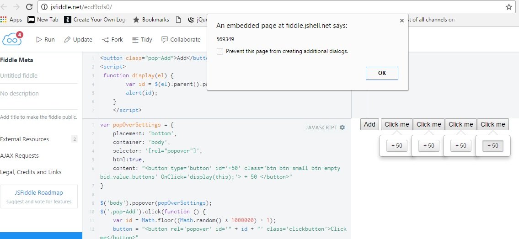Tidy the code
Image resolution: width=519 pixels, height=239 pixels.
(x=142, y=40)
